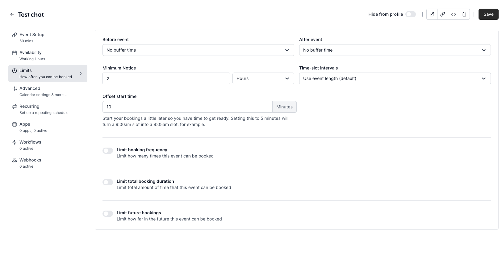Click the After event label
Screen dimensions: 502x260
(x=311, y=40)
